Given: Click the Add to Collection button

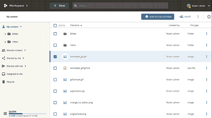Looking at the screenshot, I should coord(158,17).
